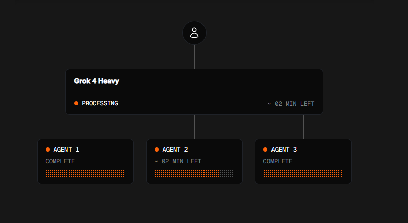Open the AGENT 2 card heading

(x=175, y=150)
